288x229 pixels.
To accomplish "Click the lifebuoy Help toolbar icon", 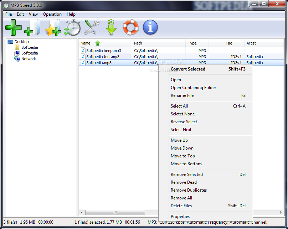I will pos(130,27).
